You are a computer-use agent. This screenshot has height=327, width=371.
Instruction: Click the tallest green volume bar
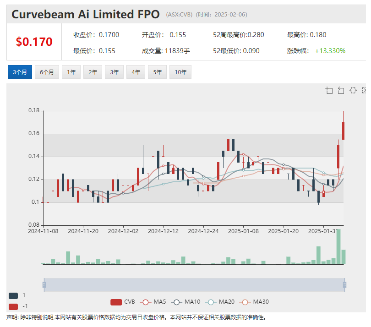tap(338, 246)
